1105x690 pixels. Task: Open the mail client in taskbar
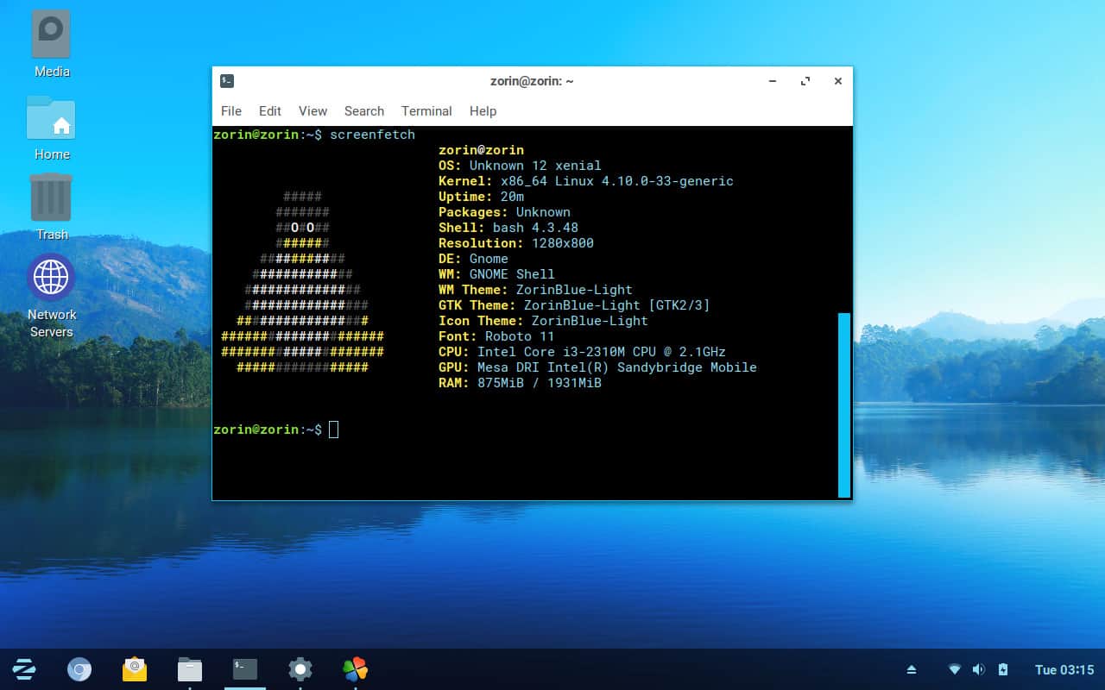(x=135, y=668)
